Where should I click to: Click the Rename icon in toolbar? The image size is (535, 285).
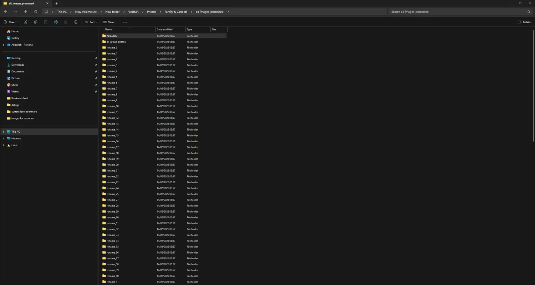[56, 22]
